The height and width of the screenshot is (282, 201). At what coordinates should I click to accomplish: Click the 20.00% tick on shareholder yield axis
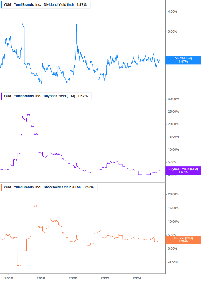tap(173, 194)
